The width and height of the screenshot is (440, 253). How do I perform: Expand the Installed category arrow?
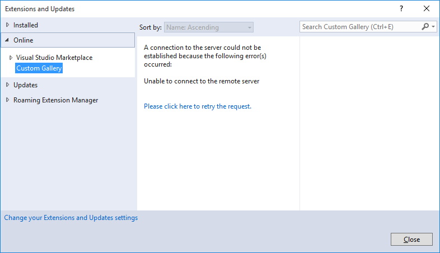pyautogui.click(x=7, y=25)
